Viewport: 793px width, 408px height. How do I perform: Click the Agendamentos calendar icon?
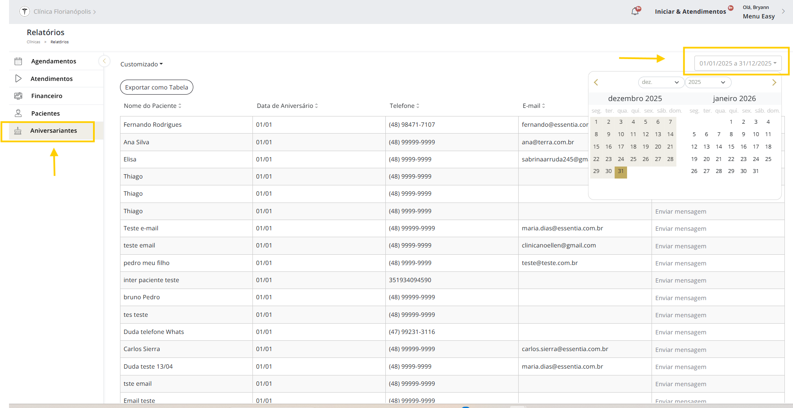coord(18,61)
